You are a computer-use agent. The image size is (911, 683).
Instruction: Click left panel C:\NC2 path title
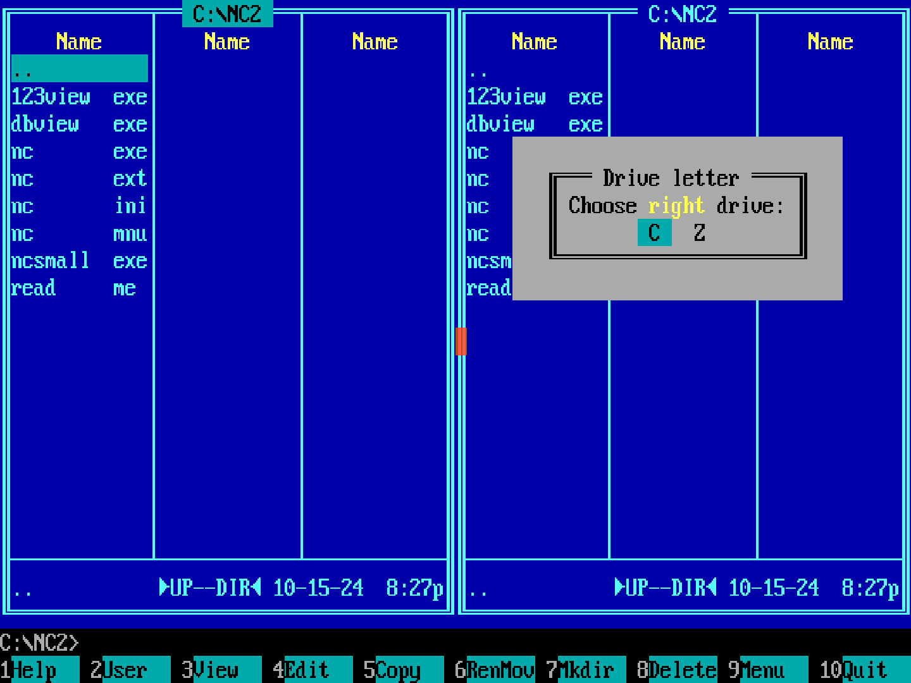click(x=228, y=13)
